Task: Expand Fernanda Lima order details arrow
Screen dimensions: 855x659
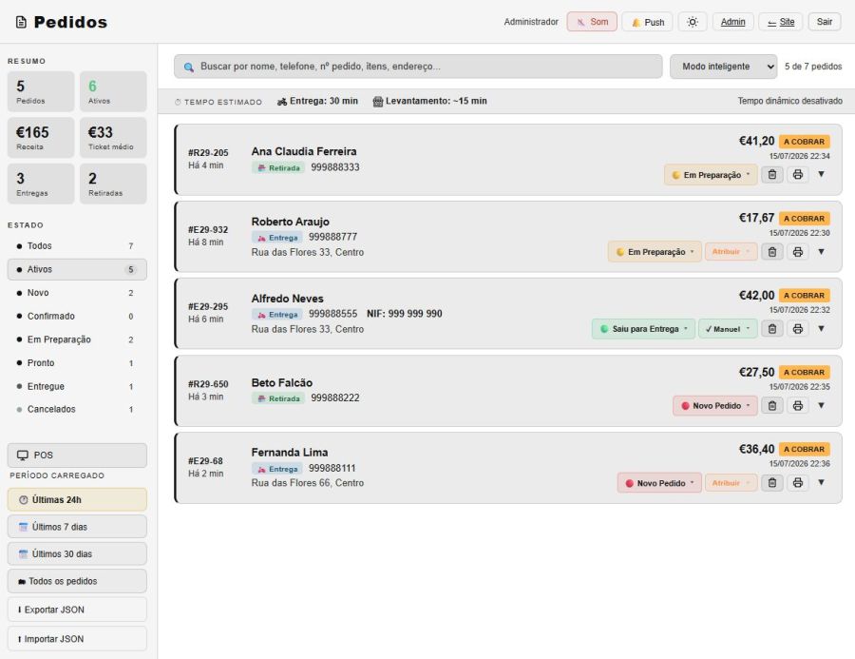Action: pos(821,483)
